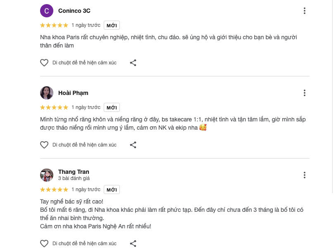The height and width of the screenshot is (251, 336).
Task: Click the five-star rating on Hoài Phạm review
Action: click(54, 107)
